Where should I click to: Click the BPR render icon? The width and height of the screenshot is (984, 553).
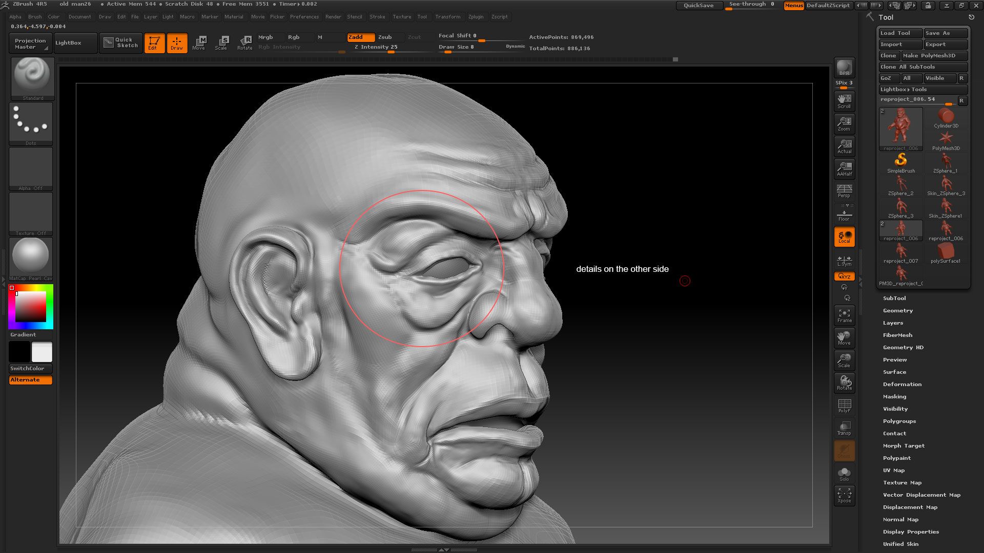pos(844,68)
